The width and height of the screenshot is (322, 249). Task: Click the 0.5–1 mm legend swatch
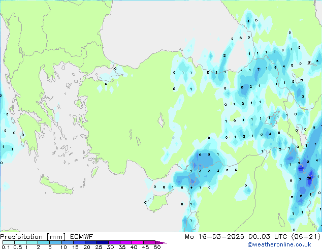pos(20,242)
